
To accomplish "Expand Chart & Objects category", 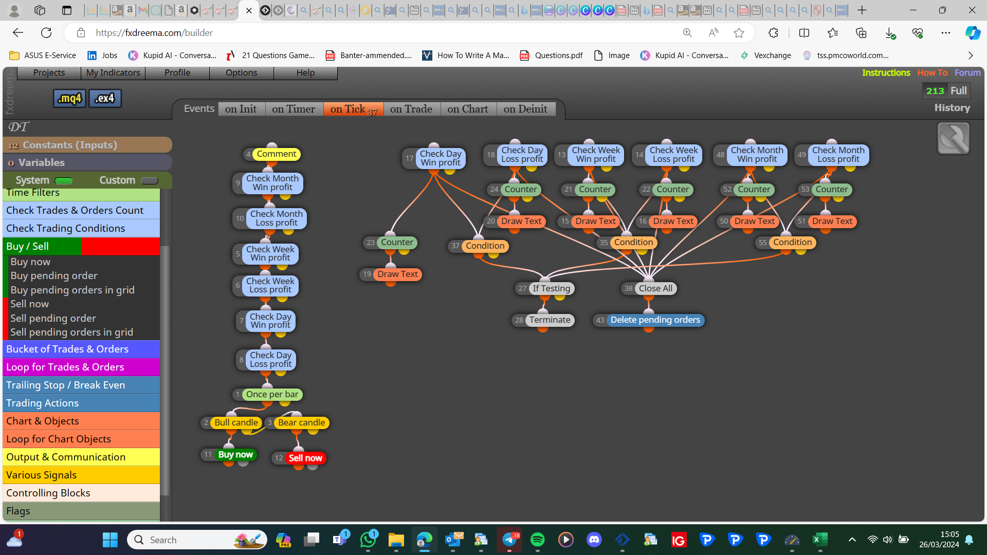I will (x=81, y=421).
